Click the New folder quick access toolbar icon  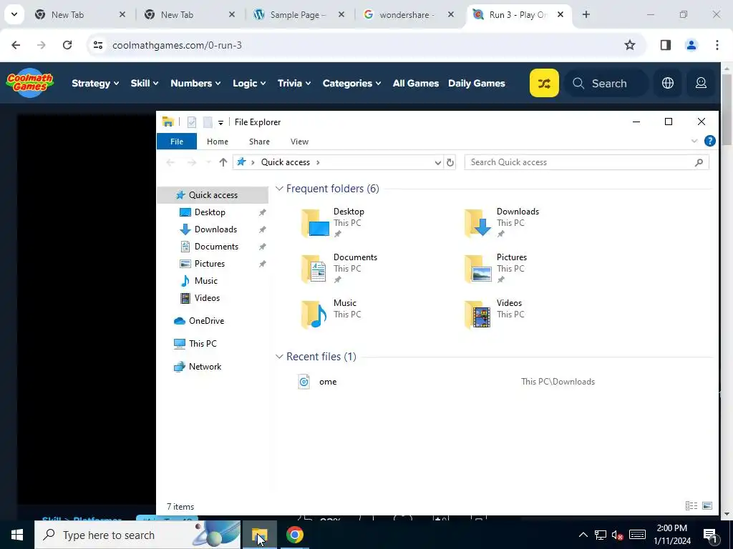pyautogui.click(x=208, y=122)
